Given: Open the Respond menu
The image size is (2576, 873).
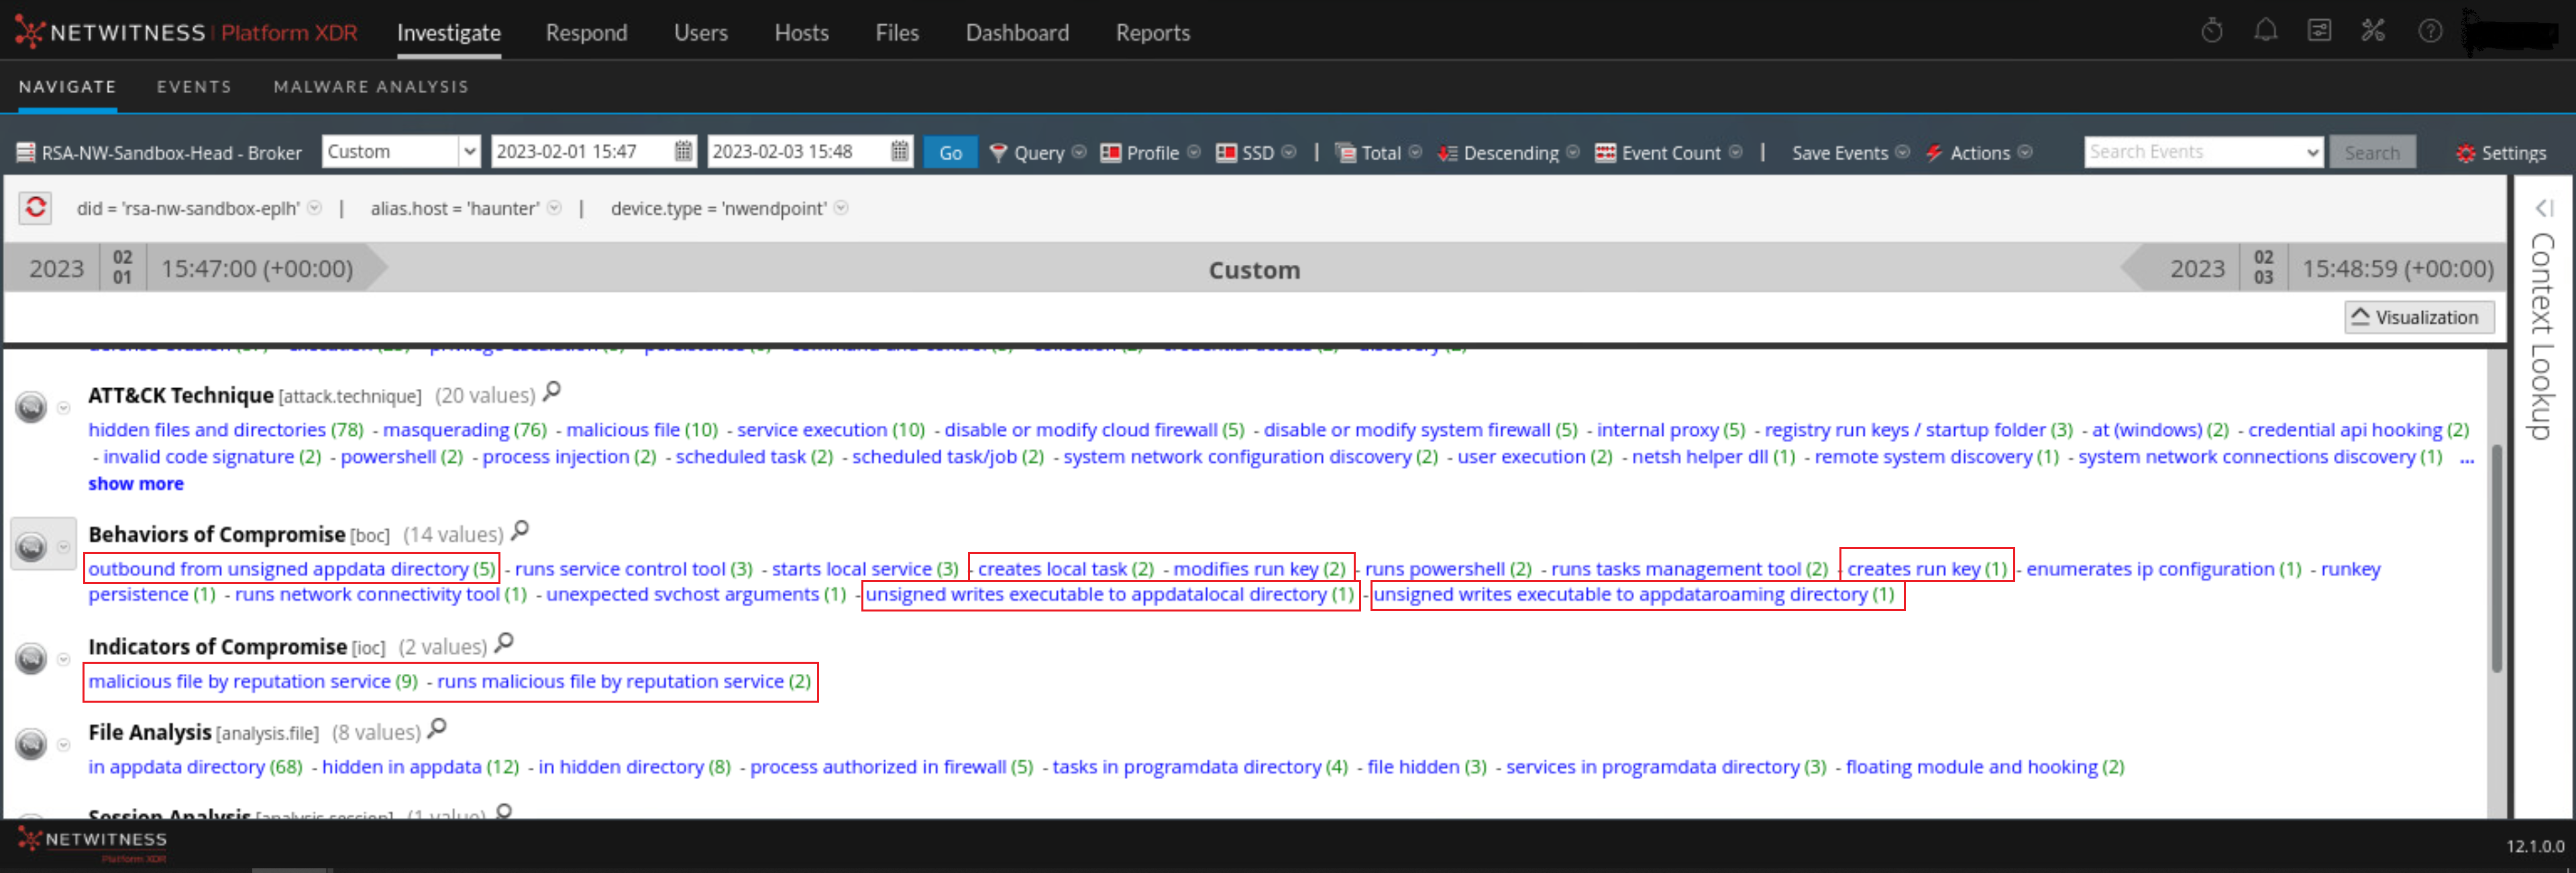Looking at the screenshot, I should (586, 33).
